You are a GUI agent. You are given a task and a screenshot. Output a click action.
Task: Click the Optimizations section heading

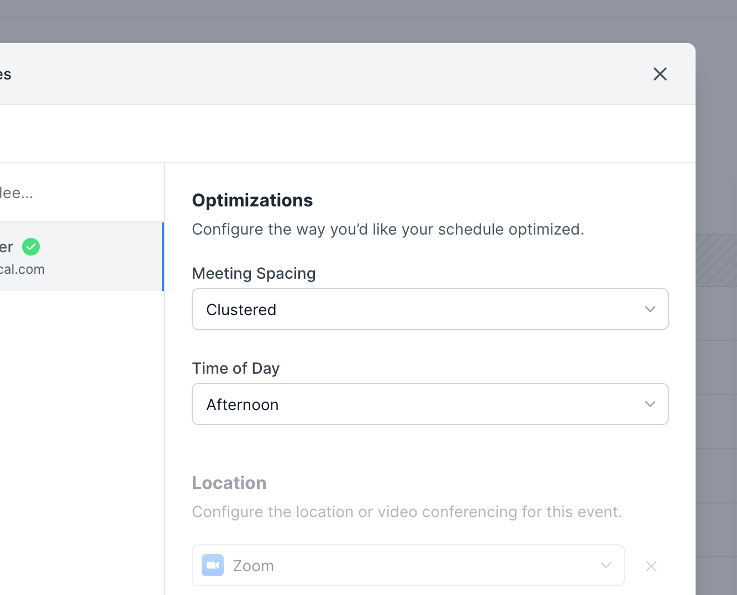click(x=252, y=200)
